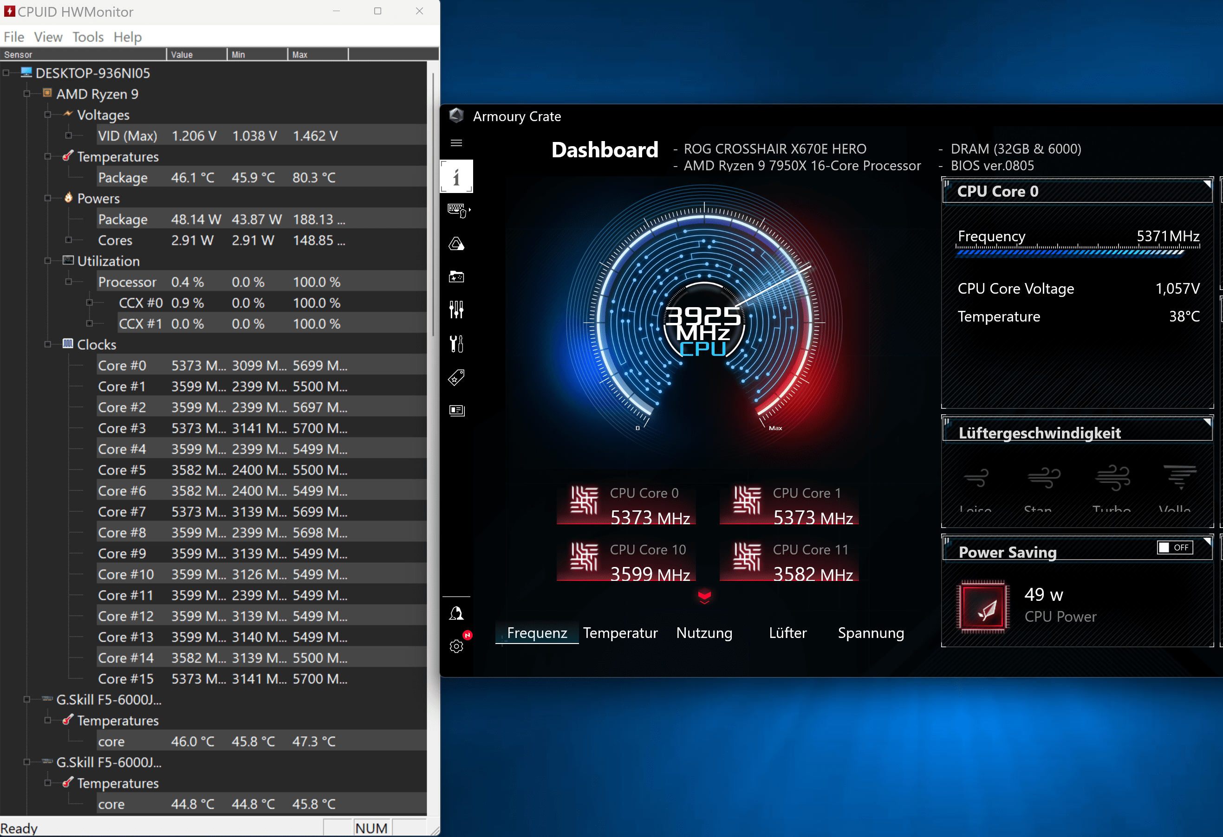Collapse the AMD Ryzen 9 tree node

click(x=27, y=94)
